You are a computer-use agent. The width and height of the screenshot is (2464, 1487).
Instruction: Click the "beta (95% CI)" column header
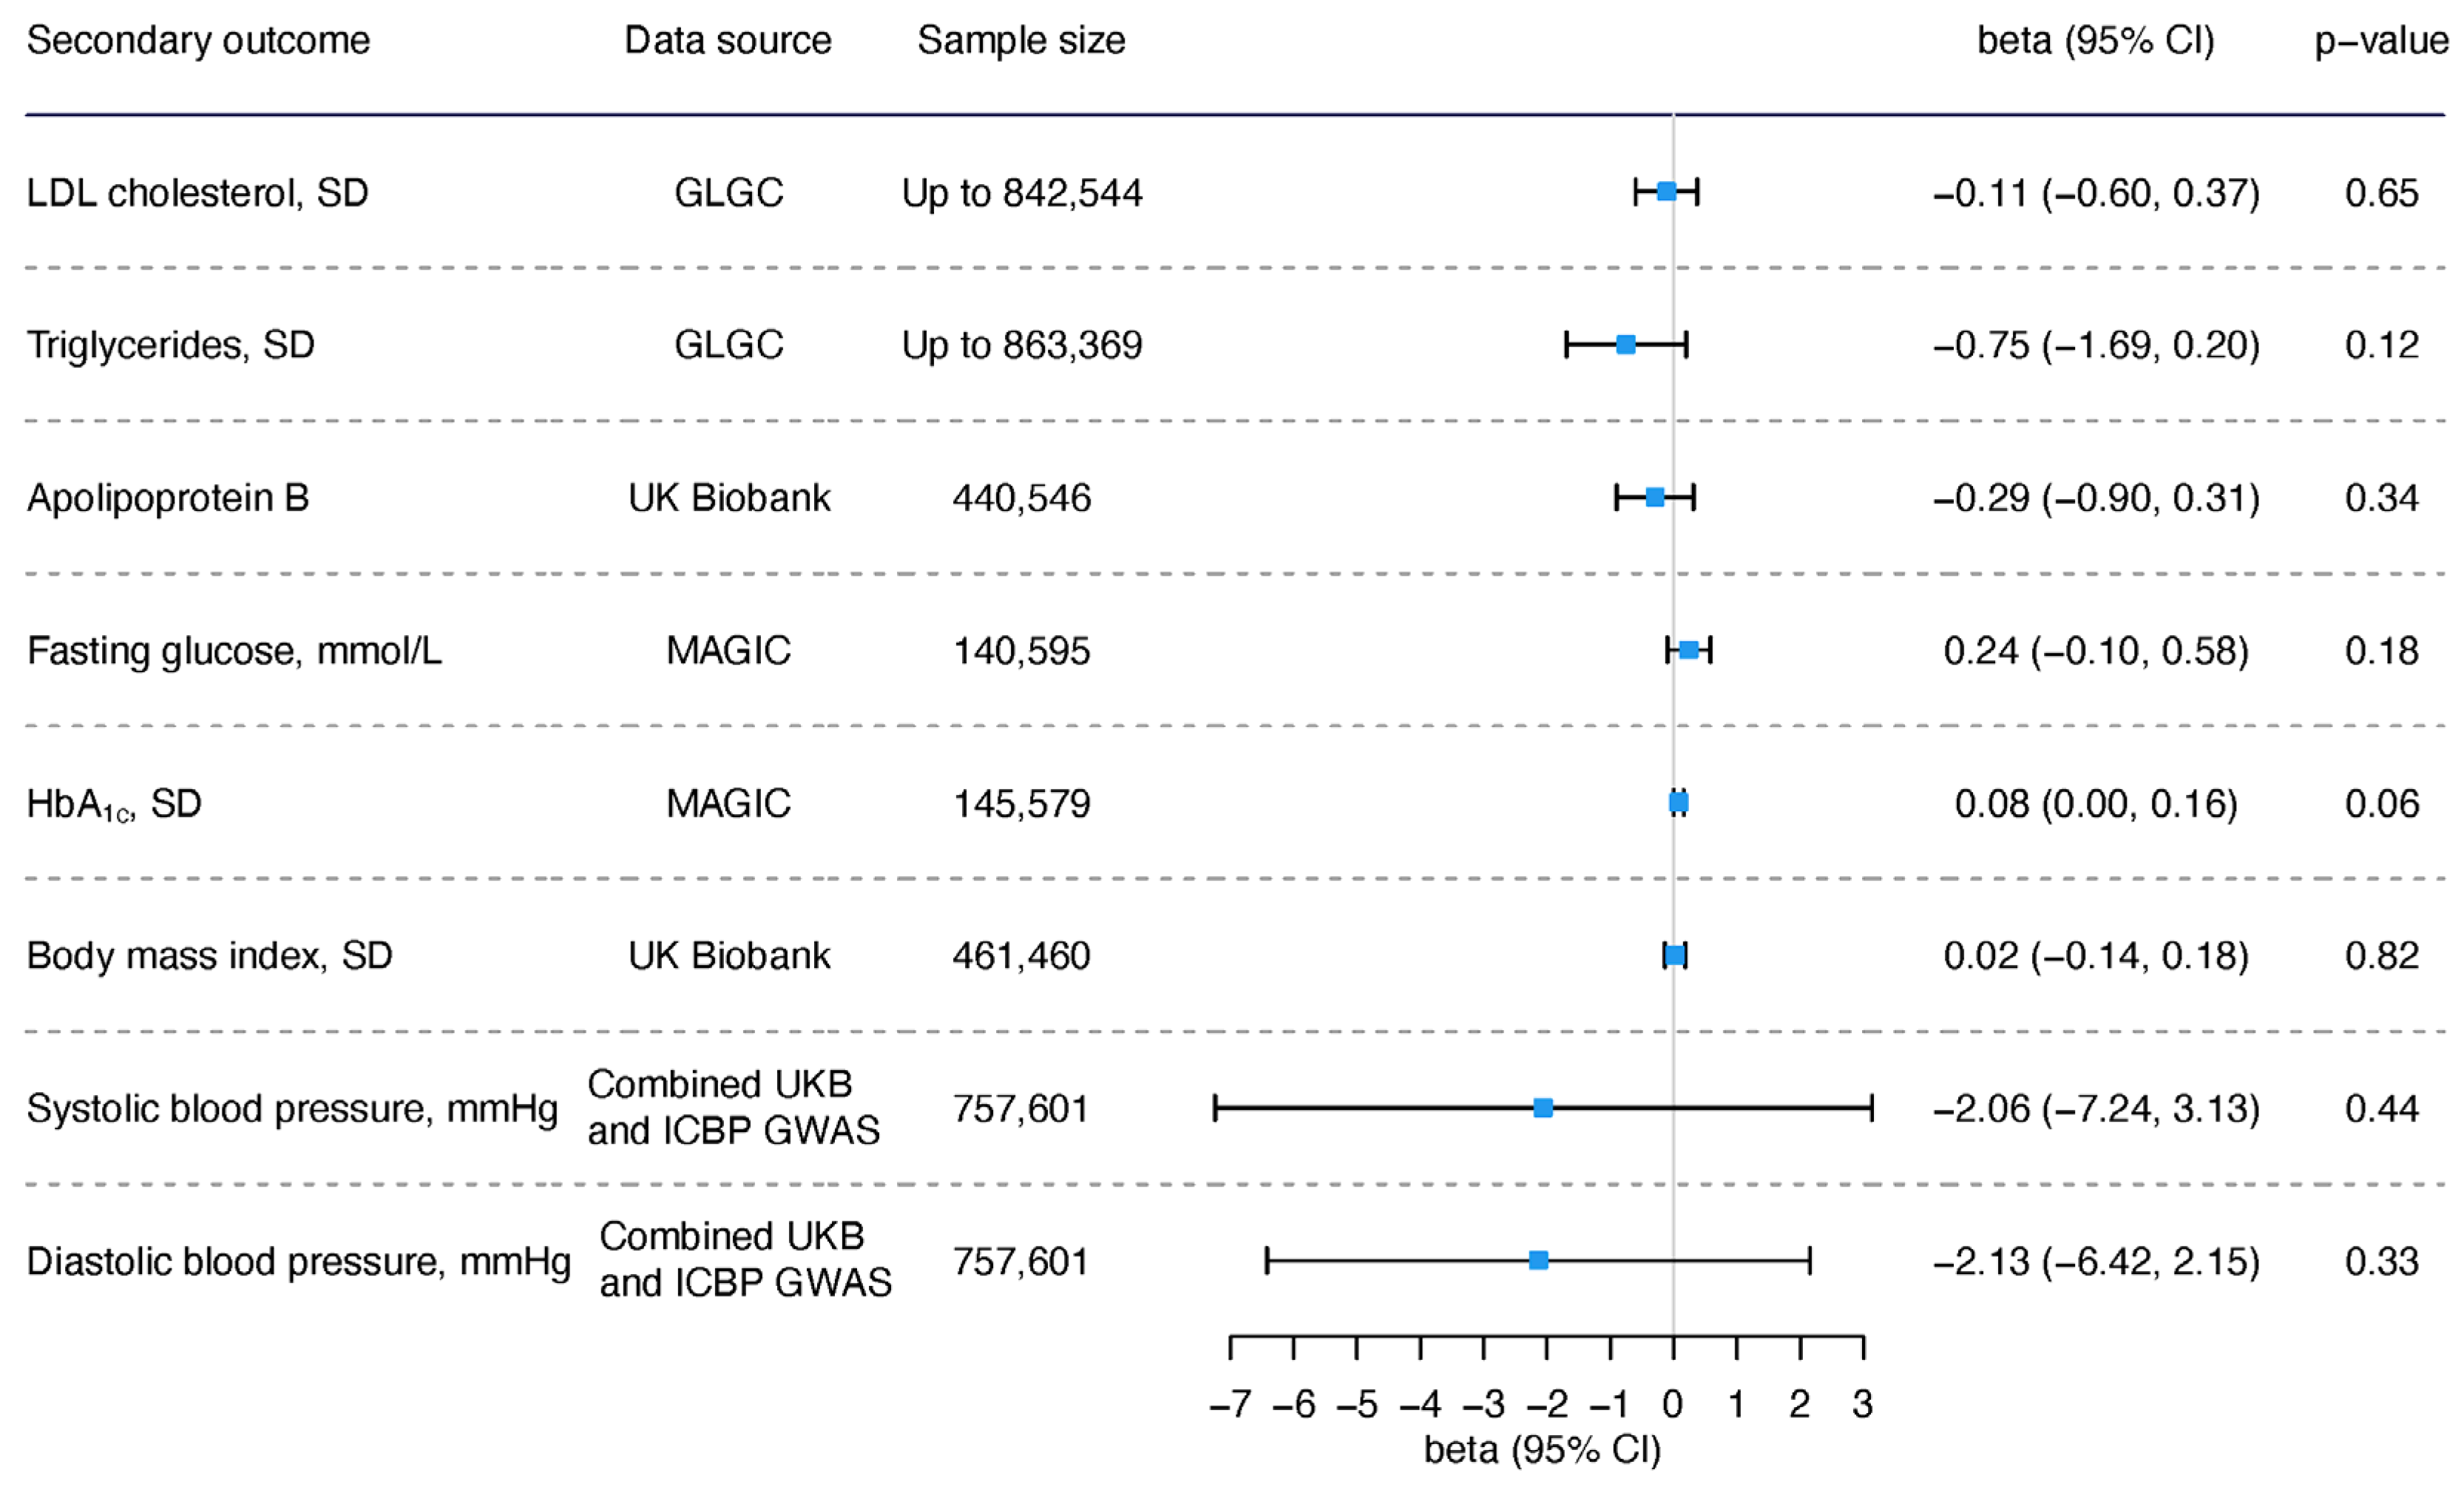(2096, 41)
